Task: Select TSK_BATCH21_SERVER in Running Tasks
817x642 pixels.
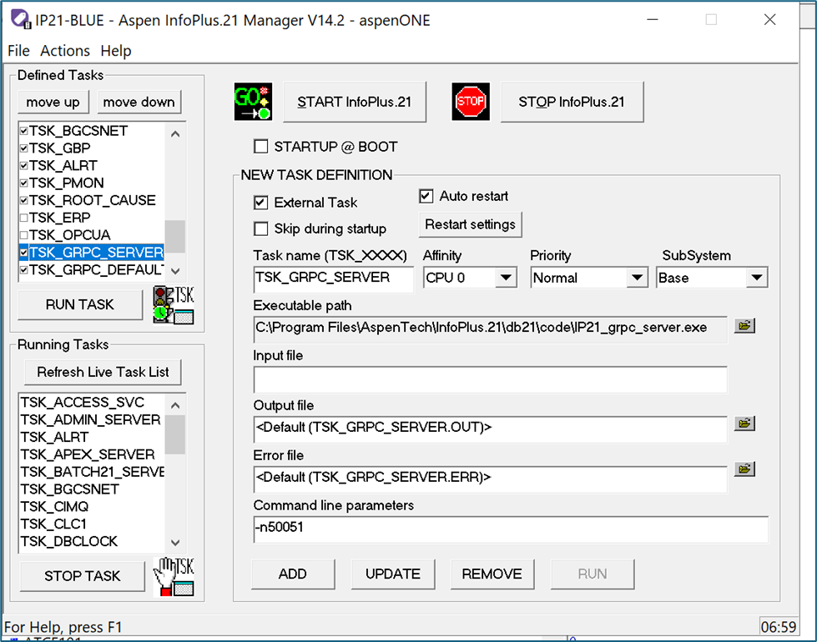Action: click(92, 472)
